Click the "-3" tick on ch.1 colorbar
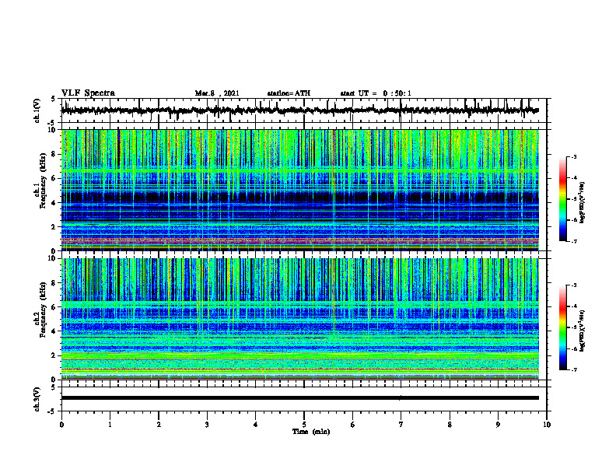The width and height of the screenshot is (616, 476). click(573, 157)
